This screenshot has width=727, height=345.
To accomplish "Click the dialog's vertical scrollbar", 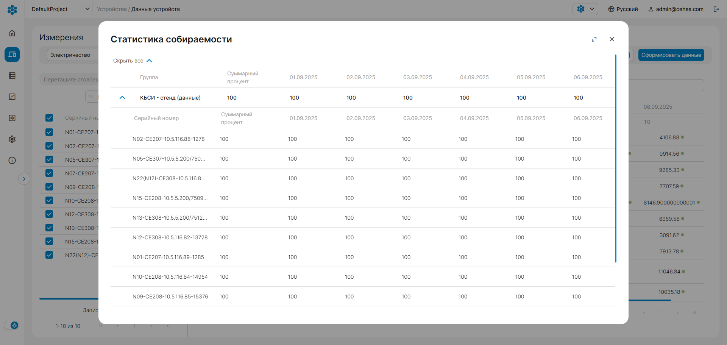I will coord(615,158).
